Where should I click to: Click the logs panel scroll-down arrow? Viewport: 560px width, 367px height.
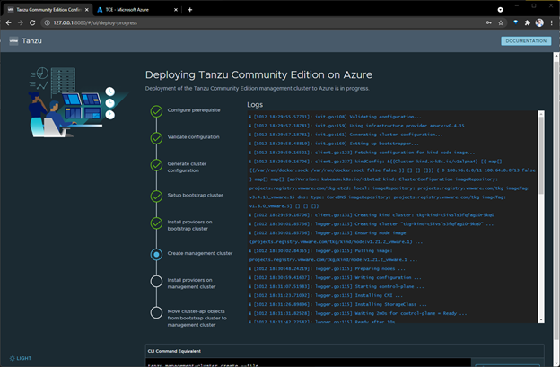(541, 319)
